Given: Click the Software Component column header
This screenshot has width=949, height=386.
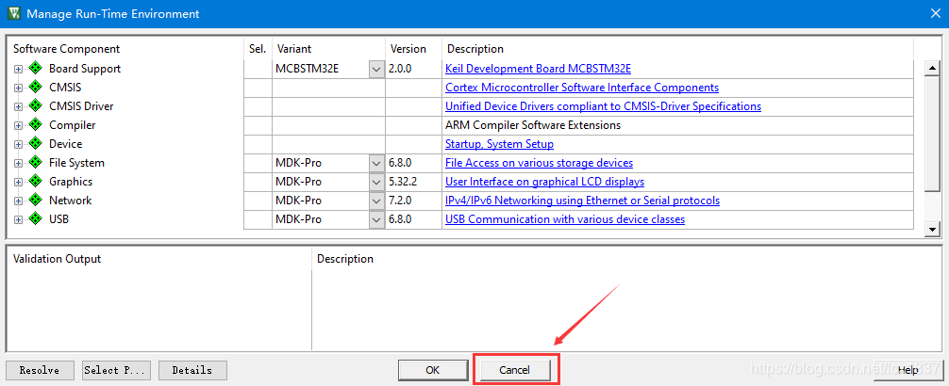Looking at the screenshot, I should tap(67, 49).
